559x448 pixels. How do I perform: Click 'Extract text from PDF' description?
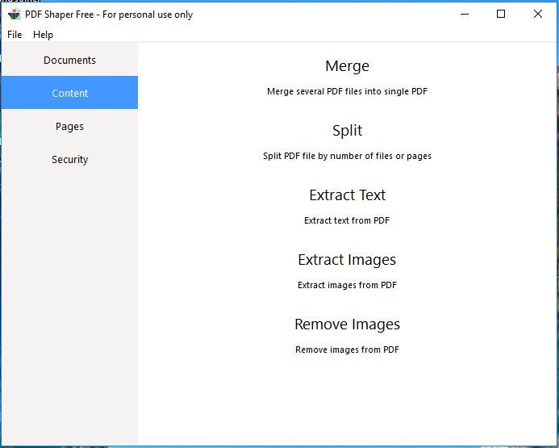(x=347, y=220)
